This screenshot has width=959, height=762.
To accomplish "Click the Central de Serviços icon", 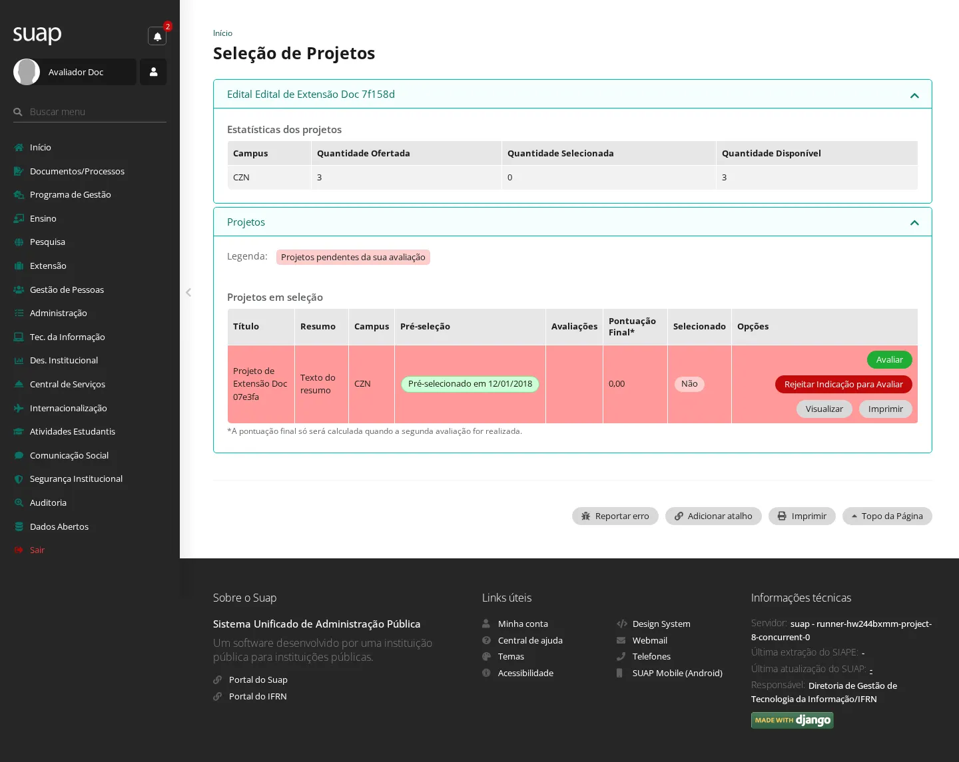I will coord(19,384).
